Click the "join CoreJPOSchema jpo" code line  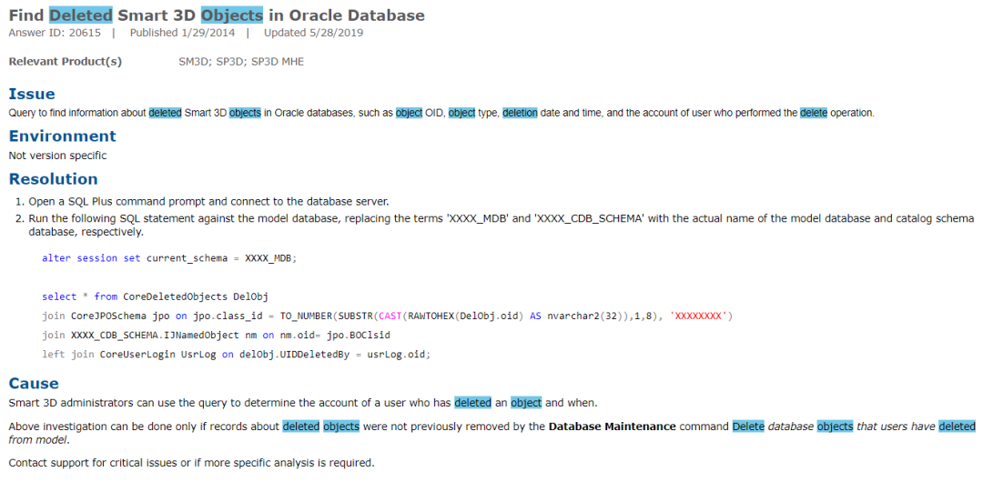click(x=387, y=316)
